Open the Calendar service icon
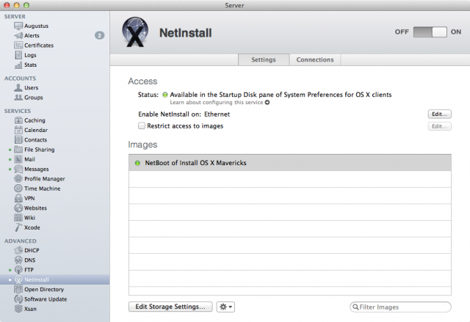The image size is (470, 322). coord(18,130)
